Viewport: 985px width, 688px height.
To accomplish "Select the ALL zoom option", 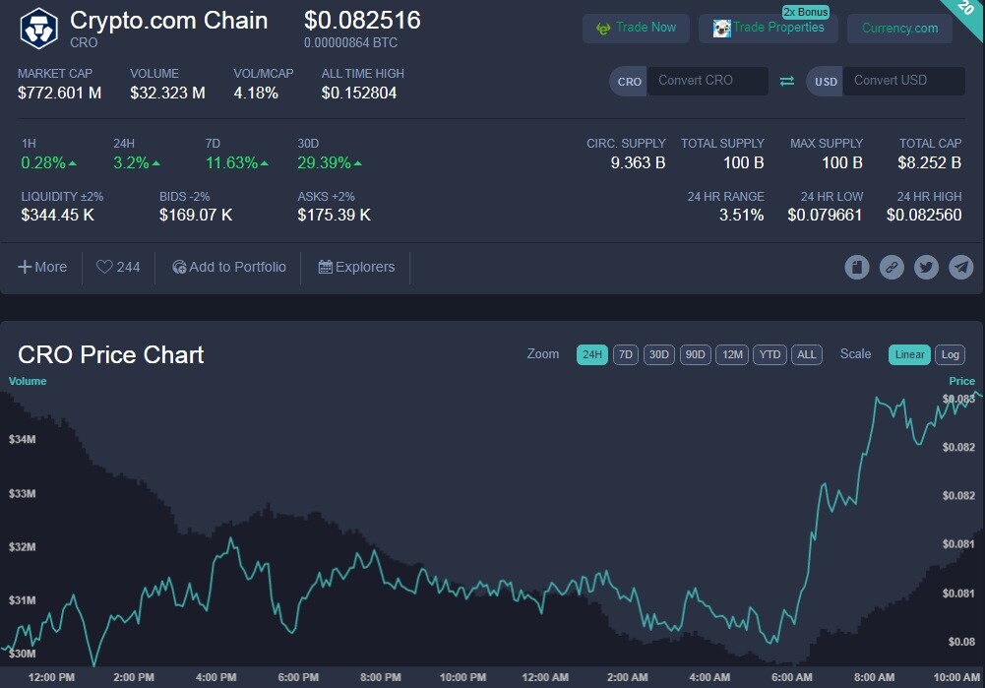I will click(807, 354).
